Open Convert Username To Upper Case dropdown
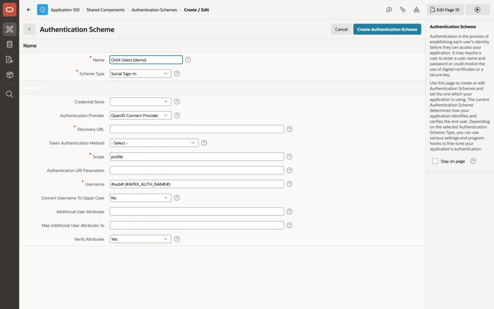Screen dimensions: 494x309 [140, 197]
